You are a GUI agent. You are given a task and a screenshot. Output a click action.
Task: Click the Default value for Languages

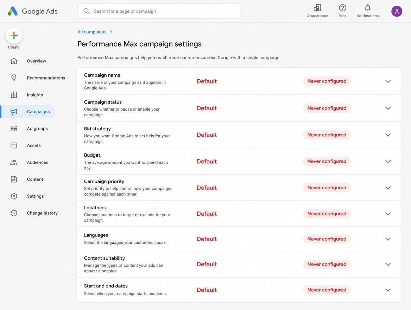(207, 239)
